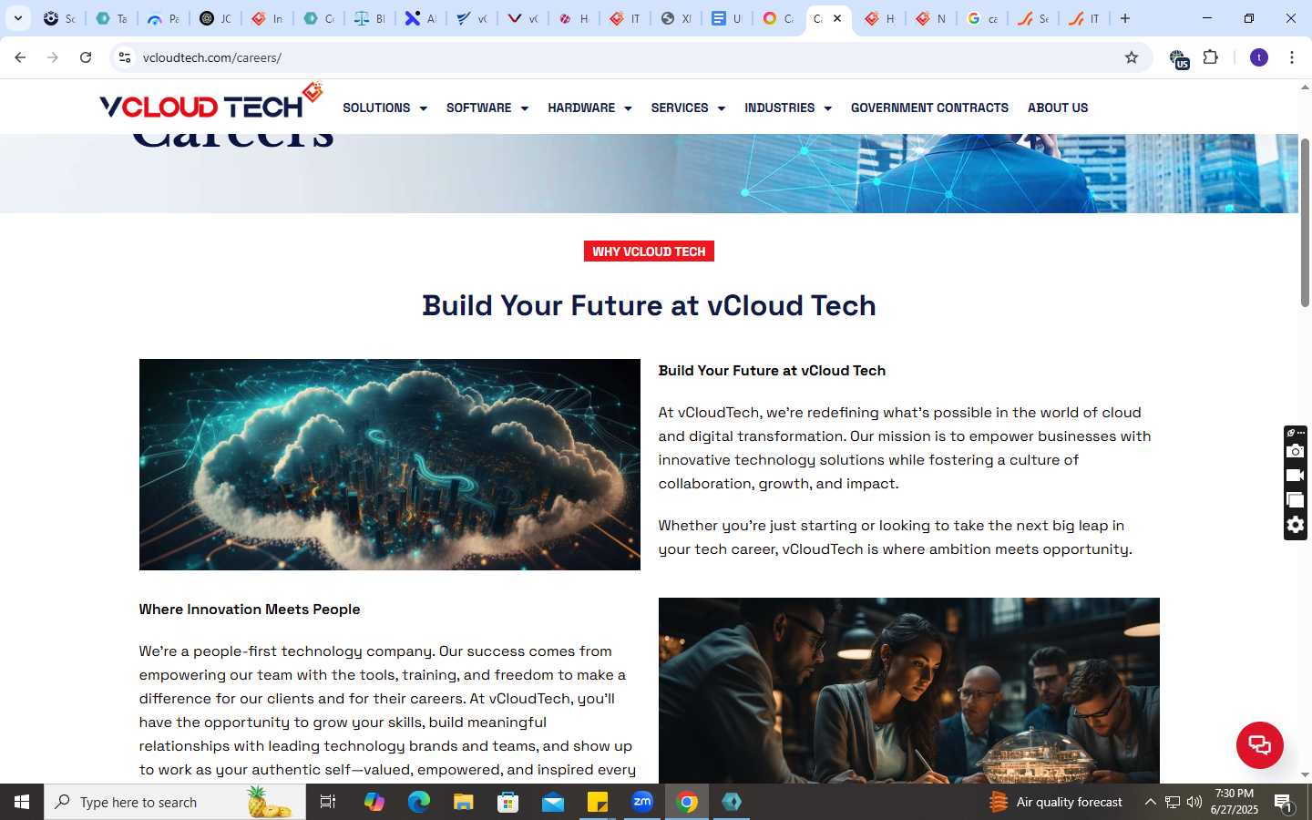Click heading Build Your Future at vCloud Tech

point(649,305)
